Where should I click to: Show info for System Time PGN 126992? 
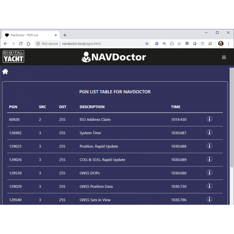[x=209, y=133]
